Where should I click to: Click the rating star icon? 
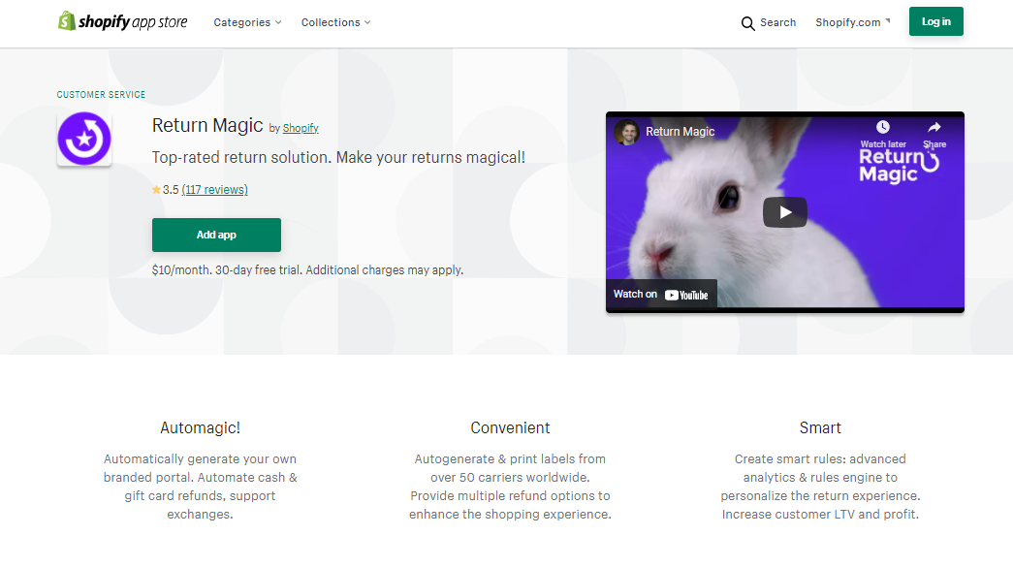tap(156, 189)
